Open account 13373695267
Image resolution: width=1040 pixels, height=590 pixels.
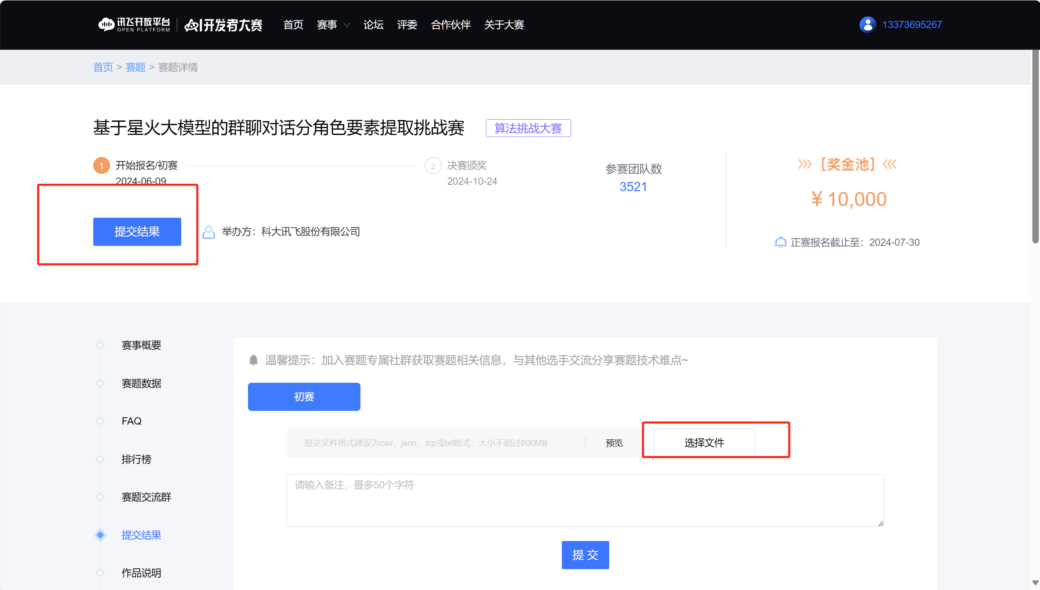point(912,25)
